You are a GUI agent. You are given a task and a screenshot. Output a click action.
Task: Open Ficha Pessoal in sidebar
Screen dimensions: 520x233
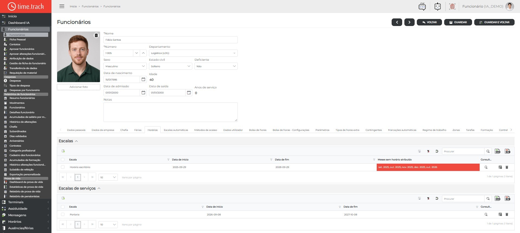click(x=18, y=40)
